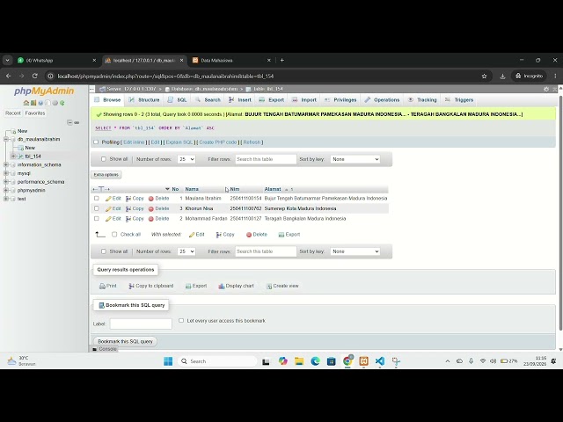Viewport: 563px width, 422px height.
Task: Click Bookmark this SQL query button
Action: pyautogui.click(x=125, y=341)
